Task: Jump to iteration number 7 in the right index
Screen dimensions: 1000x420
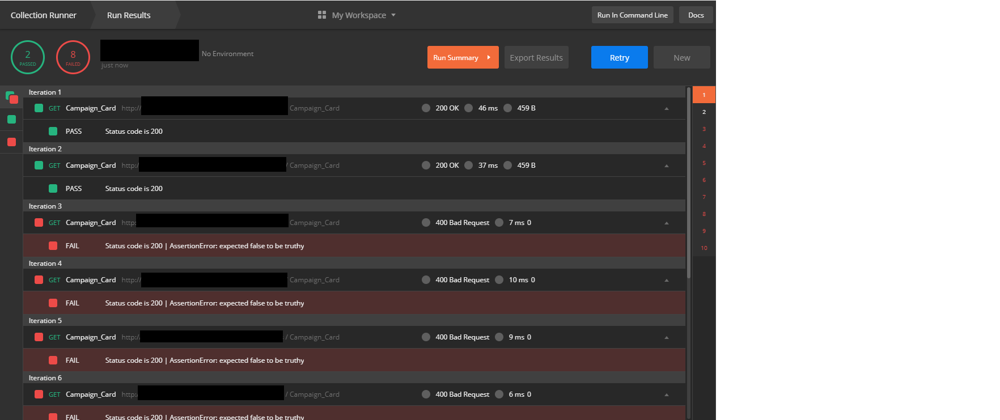Action: tap(704, 197)
